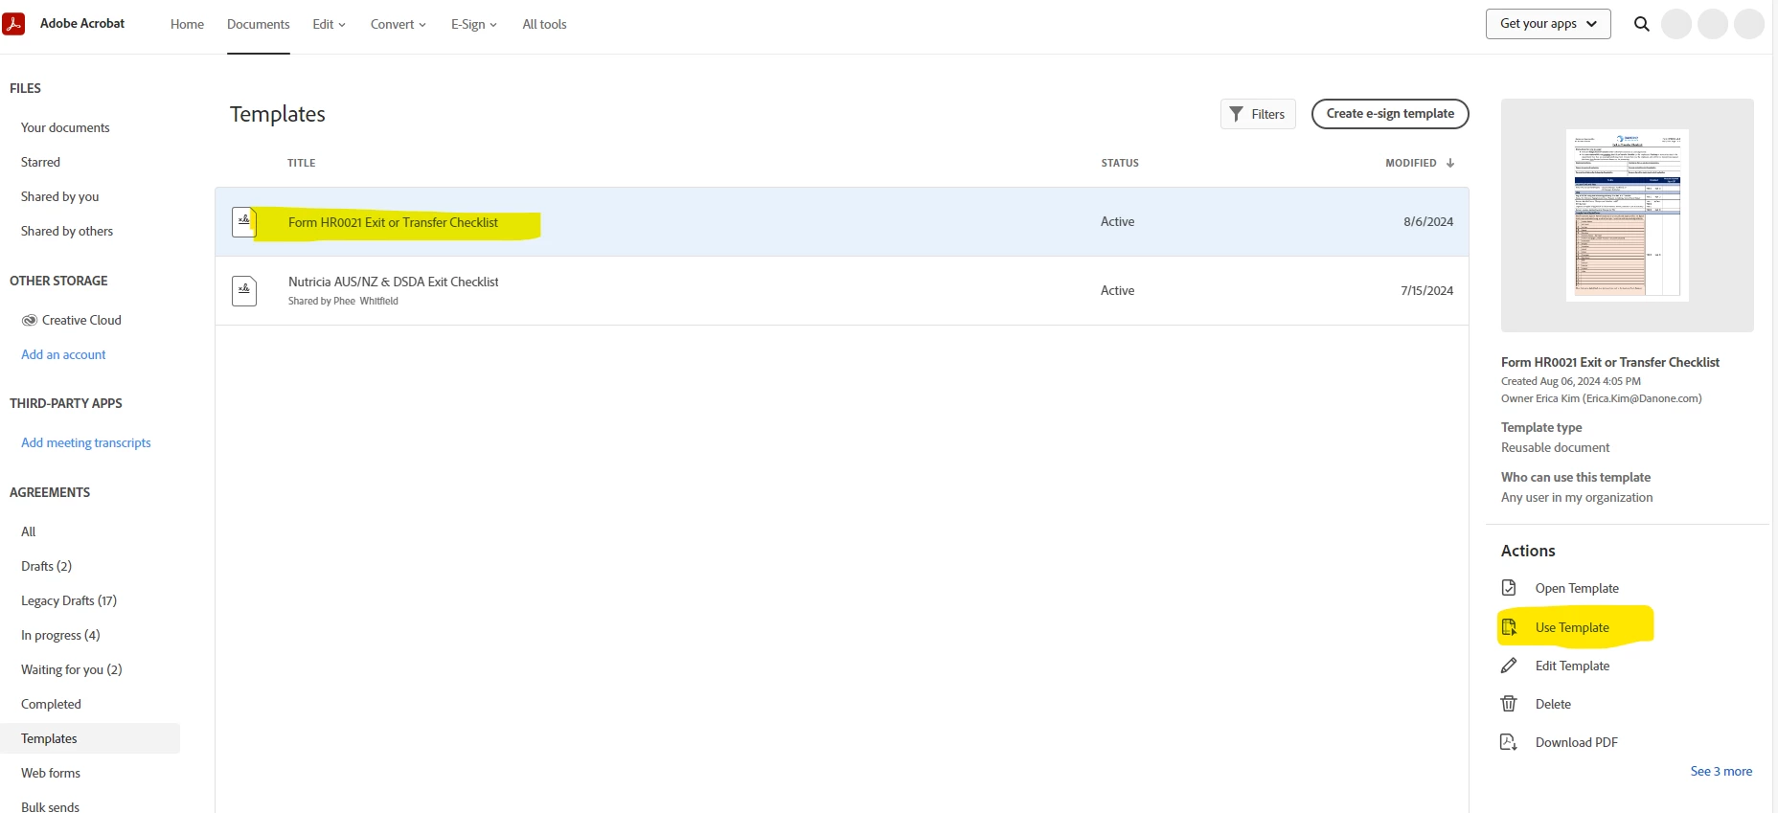Click Shared by Phee Whitfield text
Image resolution: width=1778 pixels, height=813 pixels.
343,301
